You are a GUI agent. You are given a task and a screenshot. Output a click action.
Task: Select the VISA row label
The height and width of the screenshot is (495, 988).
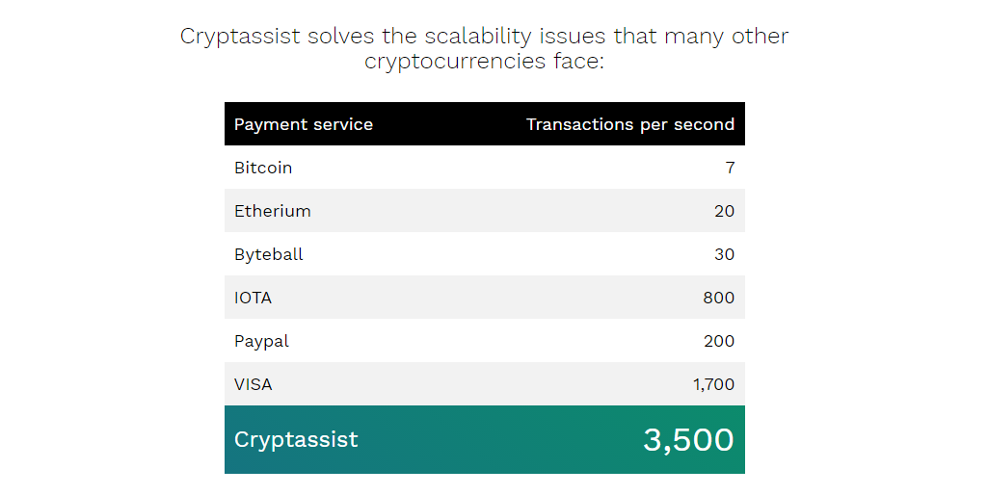tap(253, 384)
